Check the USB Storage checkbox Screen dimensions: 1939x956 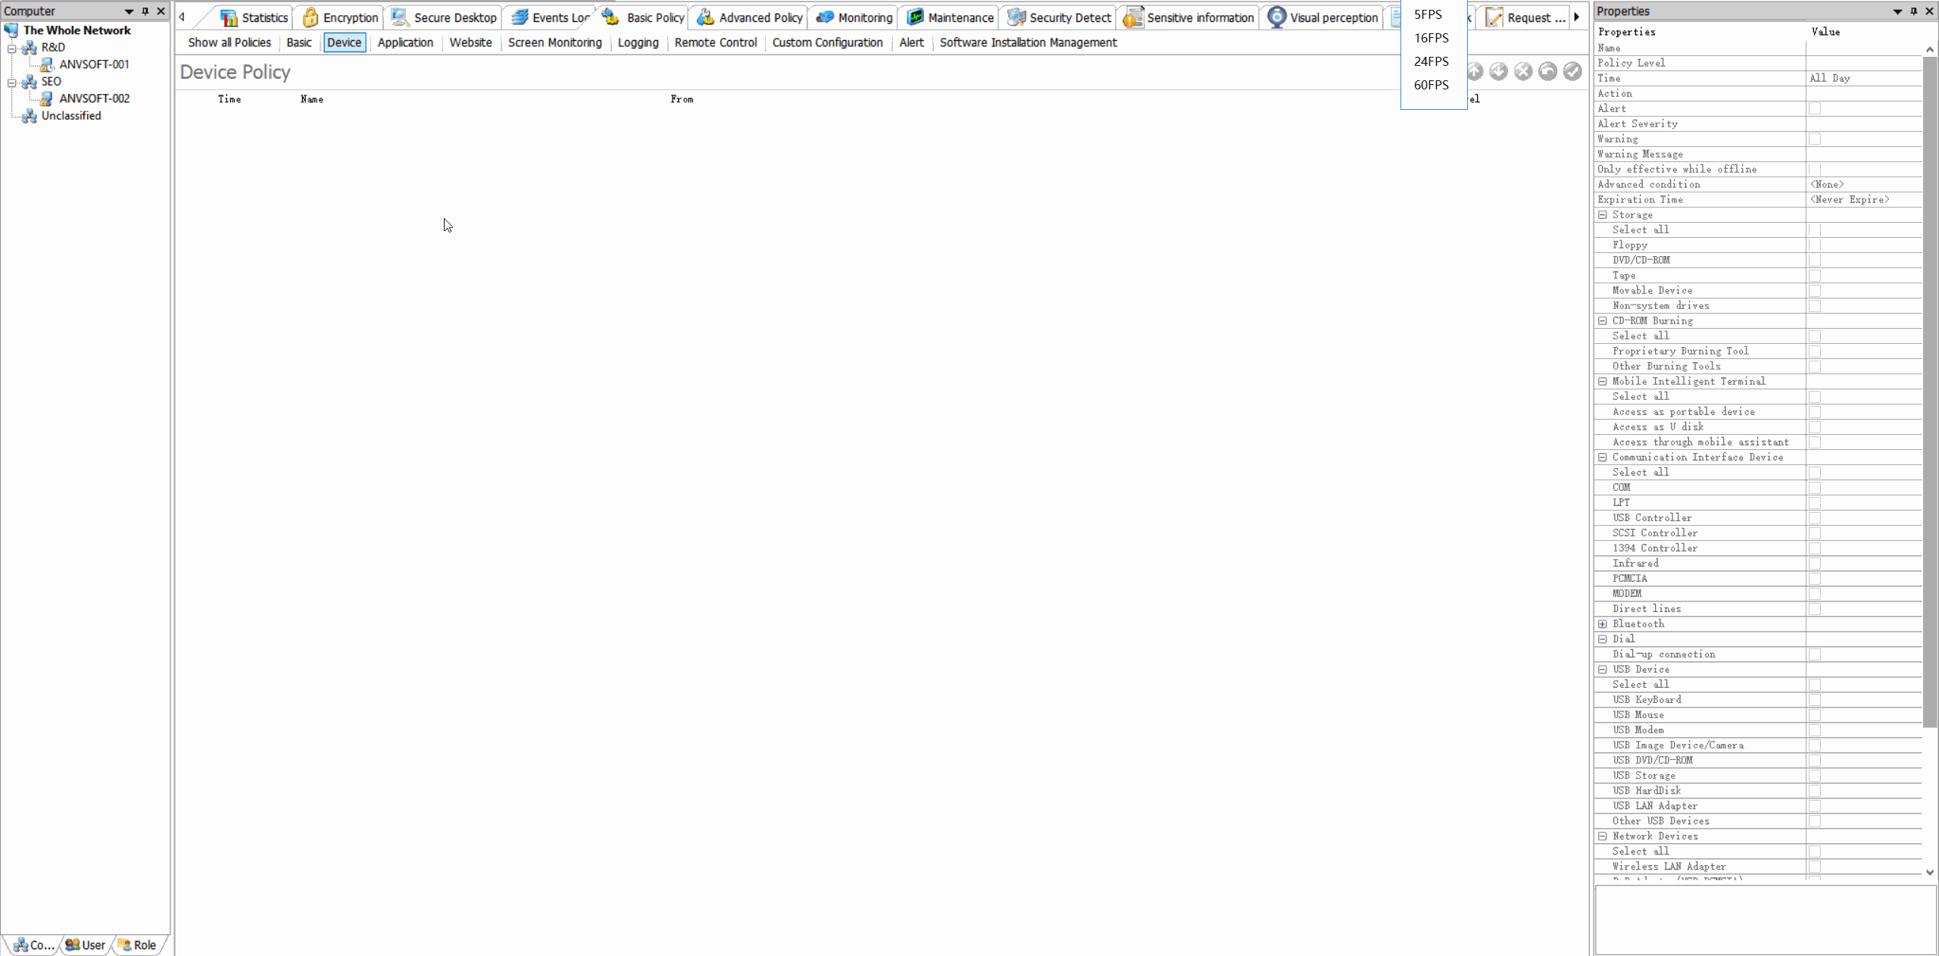coord(1815,776)
